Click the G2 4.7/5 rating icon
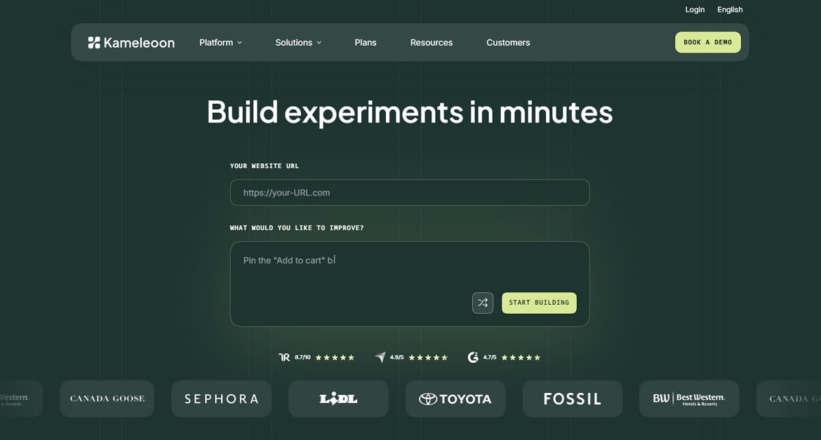821x440 pixels. [x=473, y=357]
